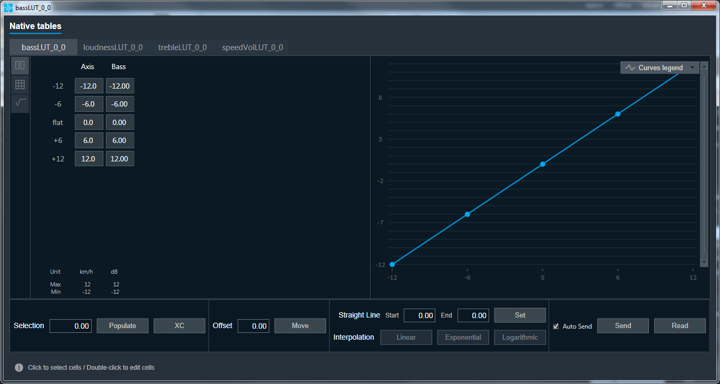This screenshot has height=384, width=720.
Task: Choose Exponential interpolation
Action: [463, 338]
